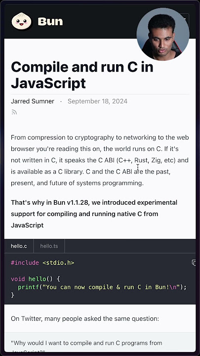Screen dimensions: 200x356
Task: Click the closing brace code line
Action: click(12, 295)
